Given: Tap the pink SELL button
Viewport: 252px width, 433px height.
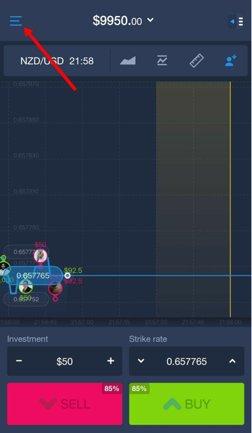Looking at the screenshot, I should tap(65, 404).
